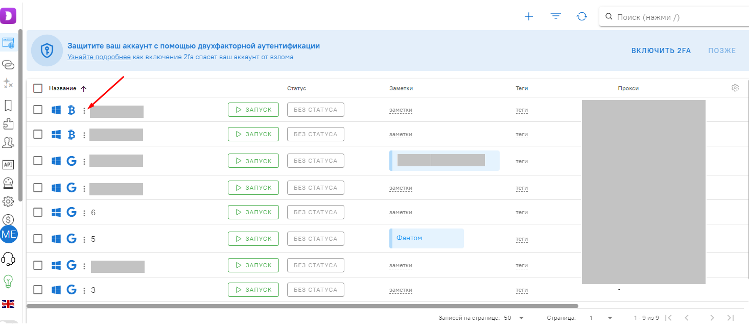Select the checkbox for profile 3

[38, 290]
